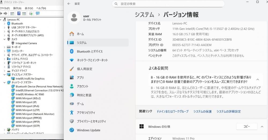Collapse the ディスプレイ アダプター node
The image size is (268, 140).
pyautogui.click(x=5, y=75)
